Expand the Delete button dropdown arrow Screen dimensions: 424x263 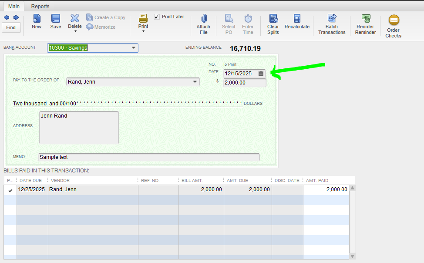click(x=75, y=32)
